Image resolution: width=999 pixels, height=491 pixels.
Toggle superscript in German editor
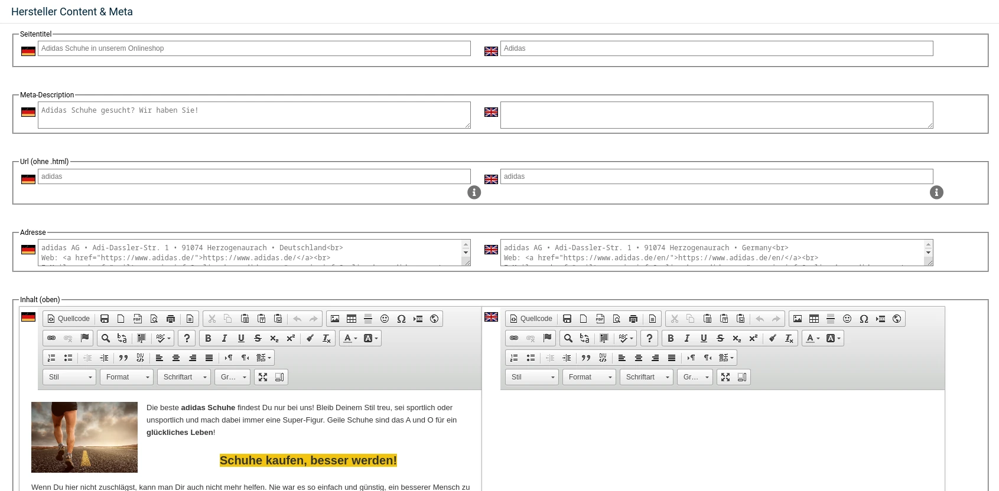point(291,338)
